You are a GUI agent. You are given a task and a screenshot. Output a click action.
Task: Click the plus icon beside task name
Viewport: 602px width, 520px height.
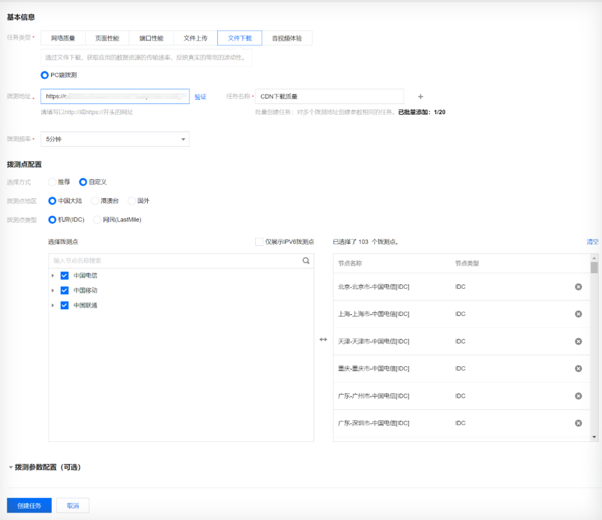(x=420, y=97)
